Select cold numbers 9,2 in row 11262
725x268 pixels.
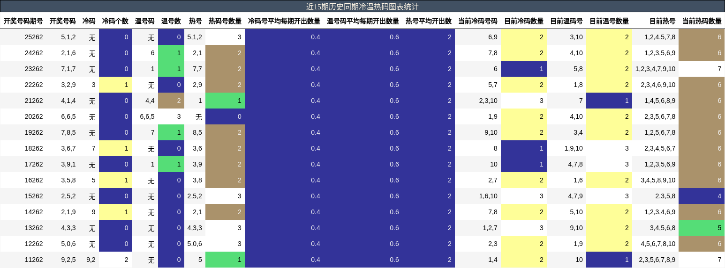[91, 260]
